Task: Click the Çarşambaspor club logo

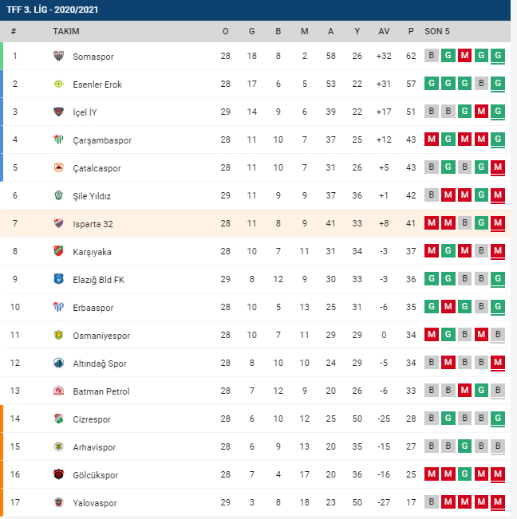Action: (58, 140)
